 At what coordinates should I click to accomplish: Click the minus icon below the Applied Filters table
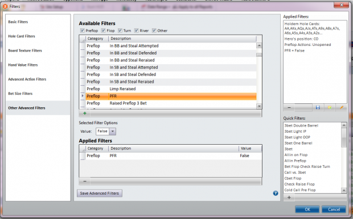click(85, 181)
